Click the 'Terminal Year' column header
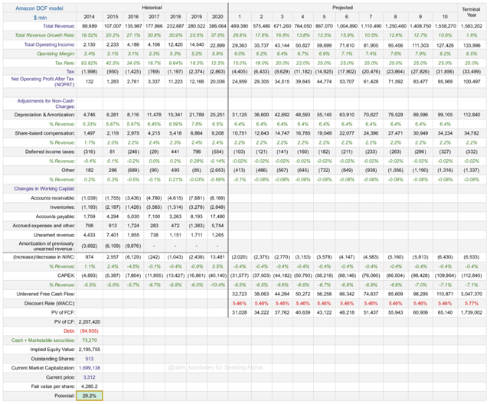This screenshot has width=490, height=404. click(x=472, y=12)
